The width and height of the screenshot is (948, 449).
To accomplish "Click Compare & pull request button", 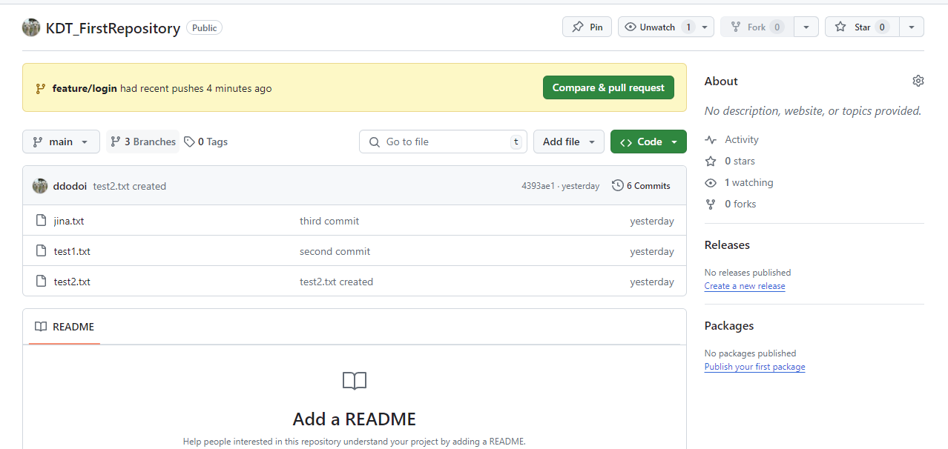I will pos(608,87).
